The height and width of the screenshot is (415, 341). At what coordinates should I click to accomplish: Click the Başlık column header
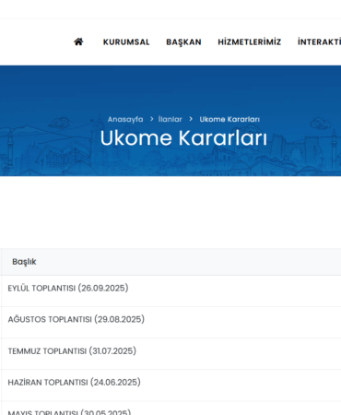pyautogui.click(x=24, y=262)
